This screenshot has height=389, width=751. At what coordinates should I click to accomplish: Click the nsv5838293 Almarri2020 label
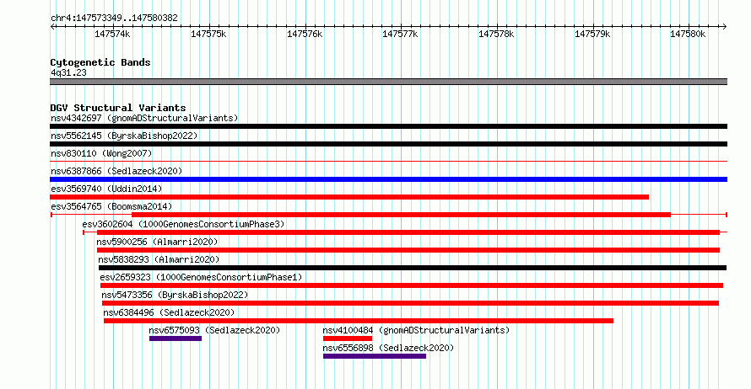click(159, 259)
